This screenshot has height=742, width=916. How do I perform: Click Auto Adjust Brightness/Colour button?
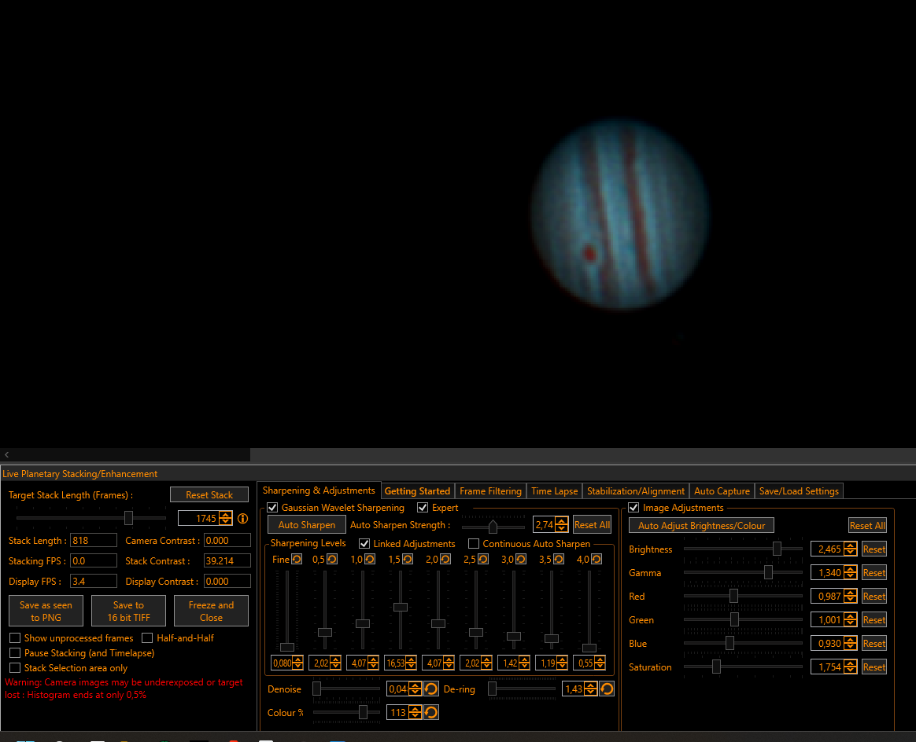point(702,526)
